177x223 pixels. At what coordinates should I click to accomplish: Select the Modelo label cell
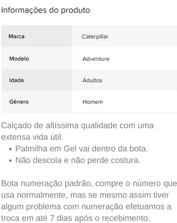point(37,59)
